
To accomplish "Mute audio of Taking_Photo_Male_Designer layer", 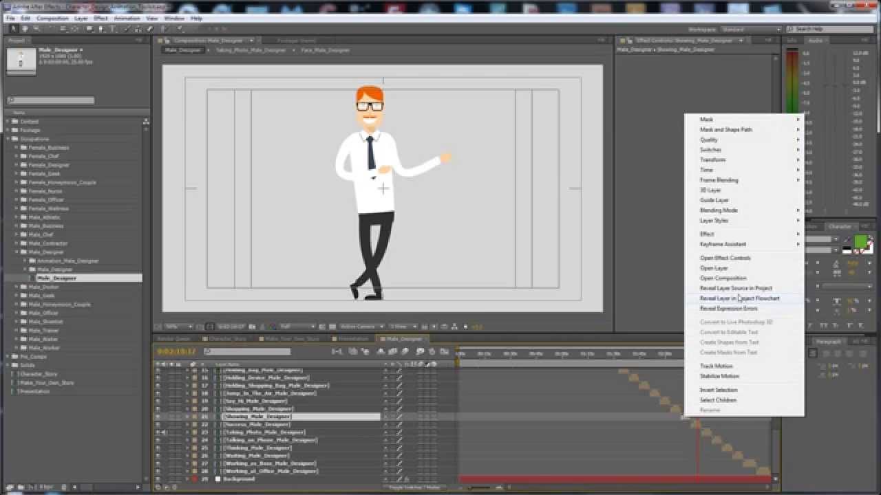I will coord(164,432).
